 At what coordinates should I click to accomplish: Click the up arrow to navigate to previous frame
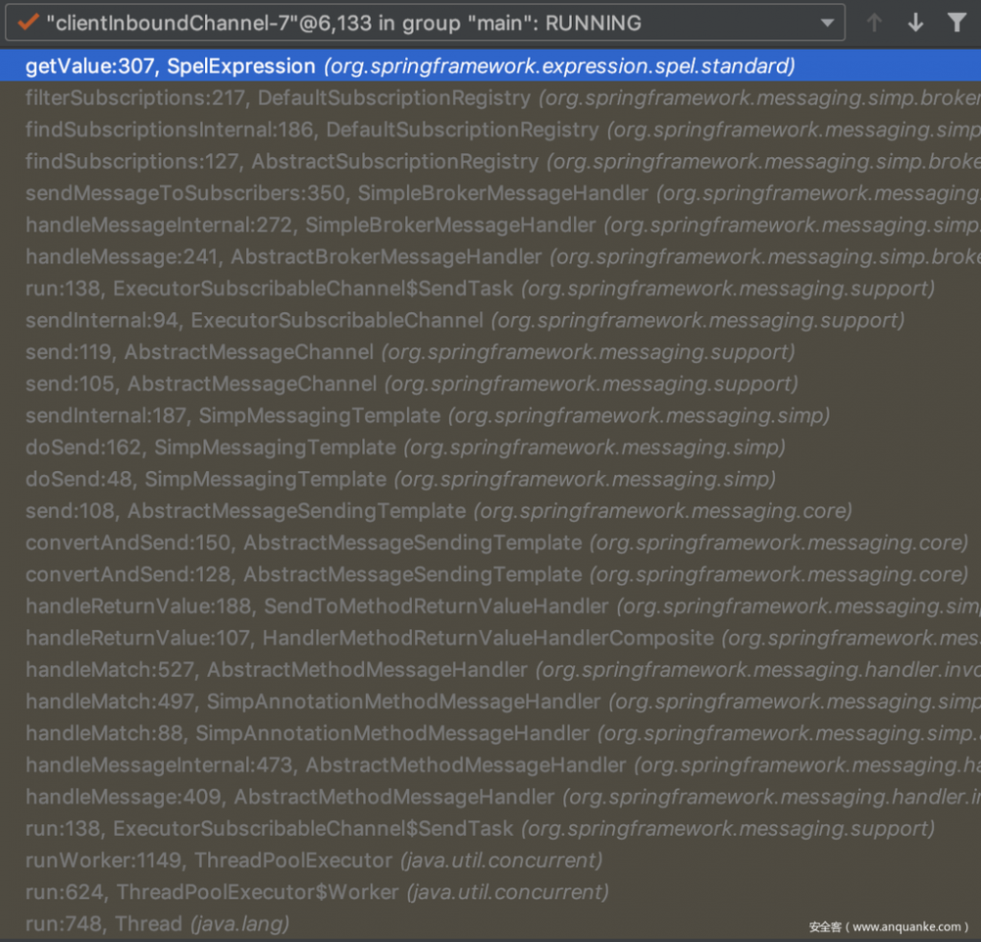(x=873, y=22)
